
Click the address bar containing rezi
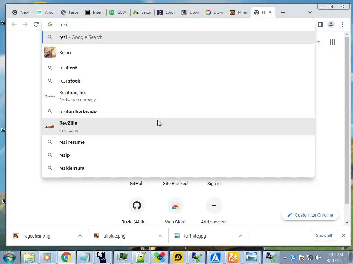(x=178, y=24)
